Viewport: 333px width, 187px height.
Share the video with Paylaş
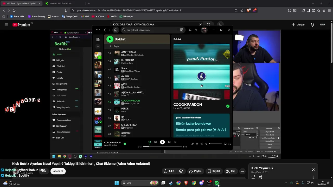pos(195,171)
